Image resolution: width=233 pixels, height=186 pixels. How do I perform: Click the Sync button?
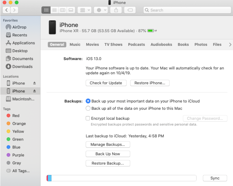coord(215,178)
